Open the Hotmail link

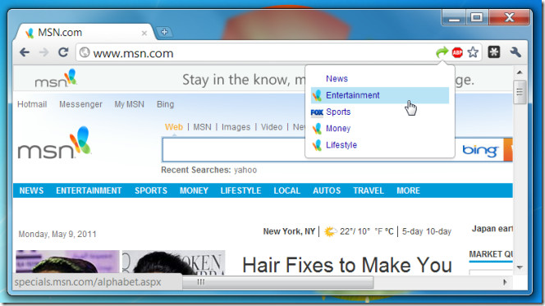pyautogui.click(x=32, y=104)
